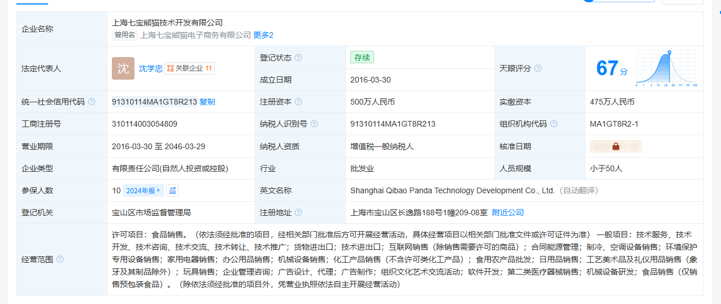Click address 上海市宝山区长逸路188号1幢209-08室
The width and height of the screenshot is (721, 304).
tap(419, 212)
